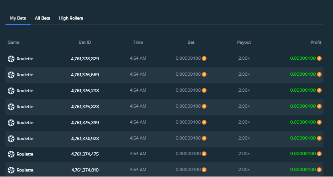Click the Time column header
This screenshot has width=333, height=177.
pos(138,42)
